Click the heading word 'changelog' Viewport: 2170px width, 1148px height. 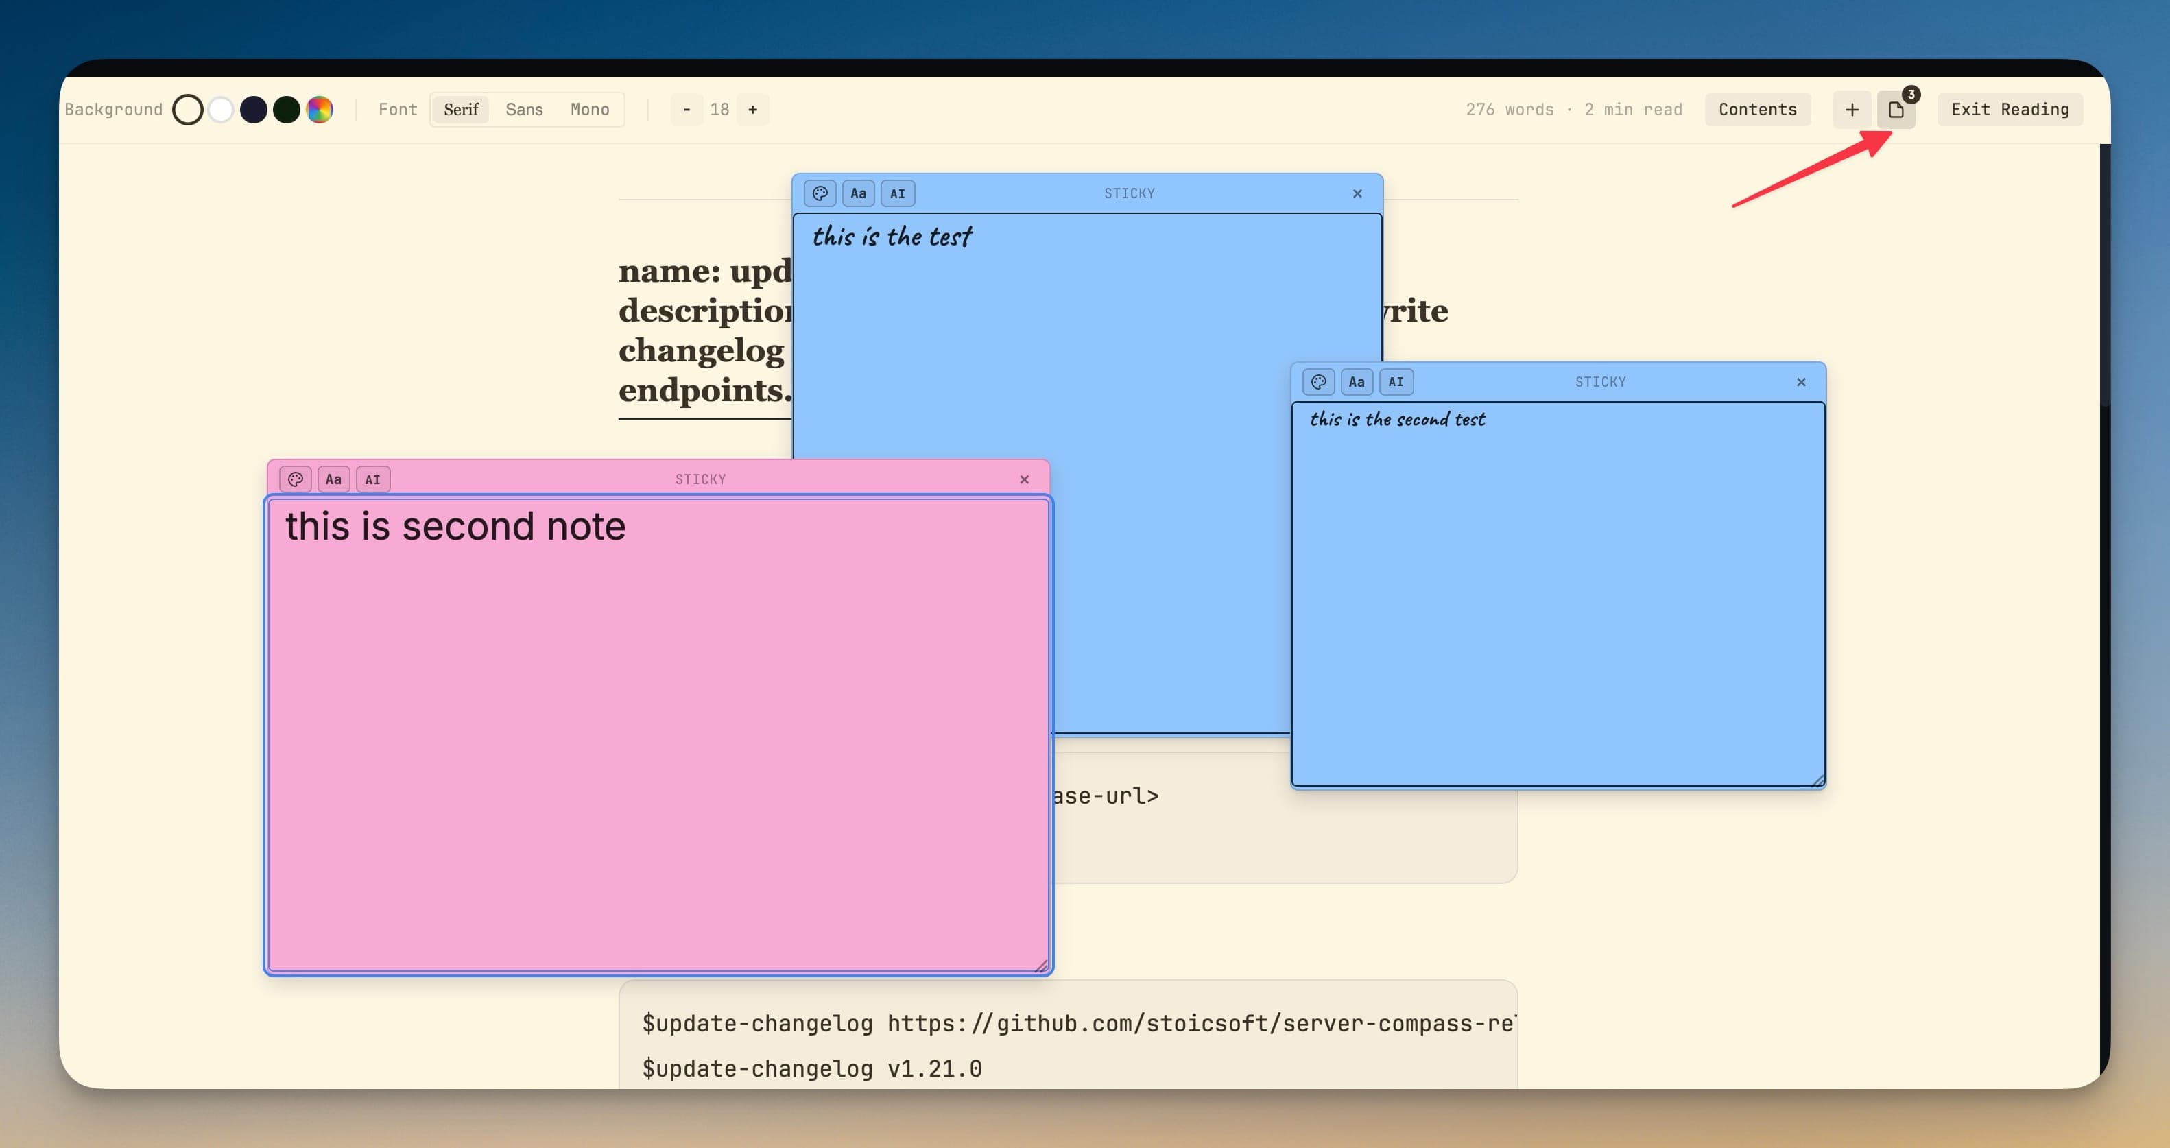[701, 350]
